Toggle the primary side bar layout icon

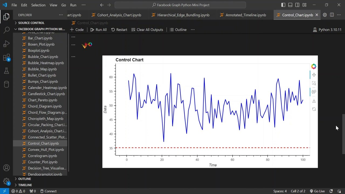pyautogui.click(x=283, y=5)
